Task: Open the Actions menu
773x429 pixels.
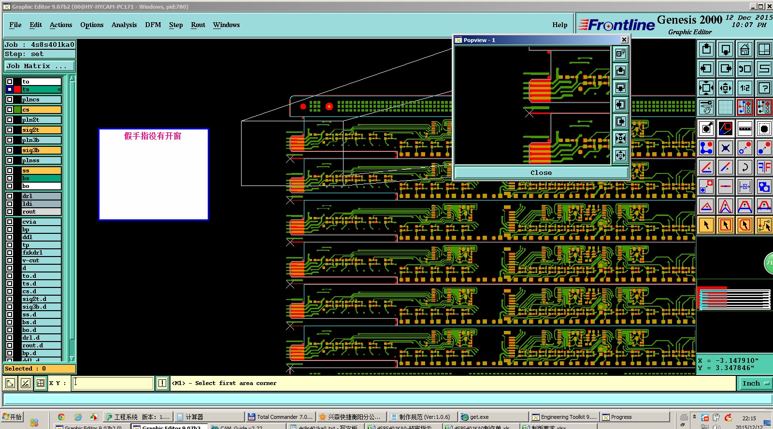Action: tap(61, 25)
